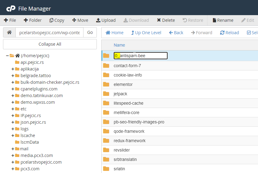Click folder icon of jetpack row
Viewport: 258px width, 173px height.
click(106, 94)
